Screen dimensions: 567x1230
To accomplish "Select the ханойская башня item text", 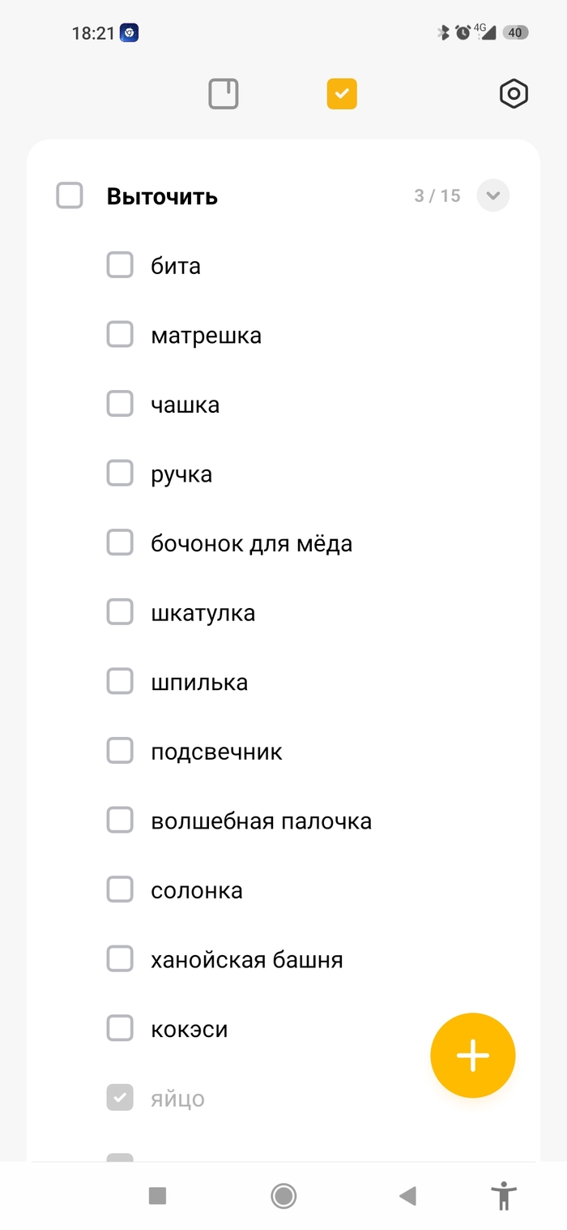I will coord(246,960).
